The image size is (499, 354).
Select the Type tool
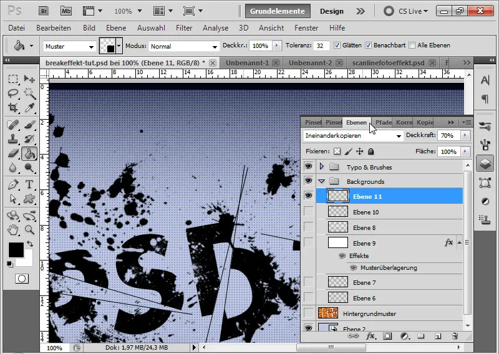pyautogui.click(x=29, y=184)
